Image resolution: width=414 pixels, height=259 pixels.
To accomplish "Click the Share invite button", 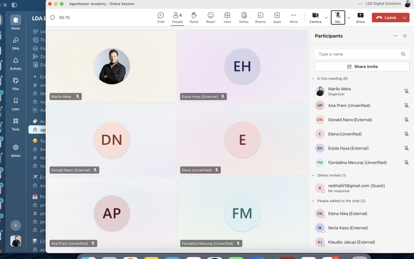I will [x=362, y=66].
